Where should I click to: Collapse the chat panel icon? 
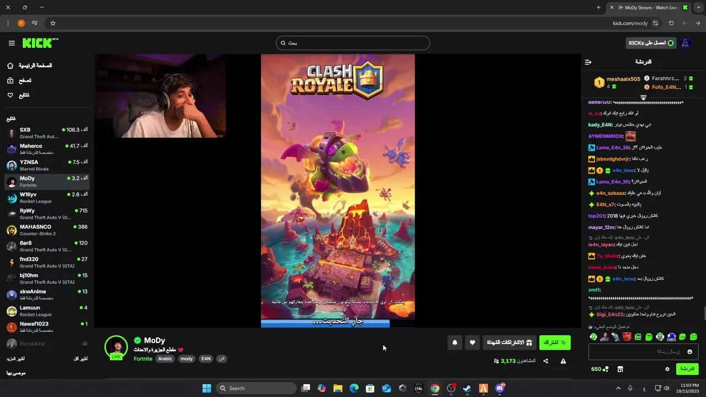pos(588,62)
